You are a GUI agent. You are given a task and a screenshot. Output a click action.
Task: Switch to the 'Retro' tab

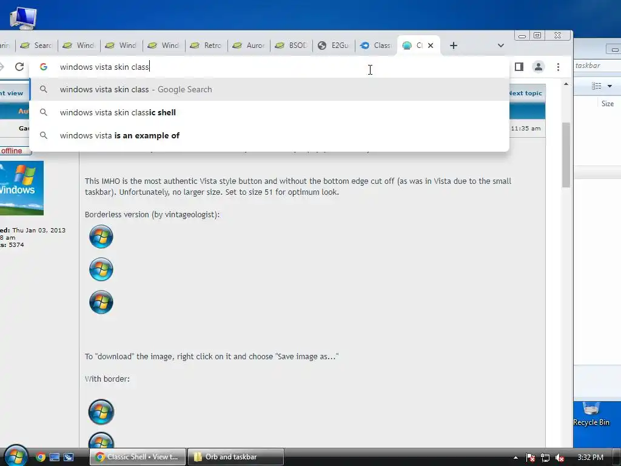[206, 46]
